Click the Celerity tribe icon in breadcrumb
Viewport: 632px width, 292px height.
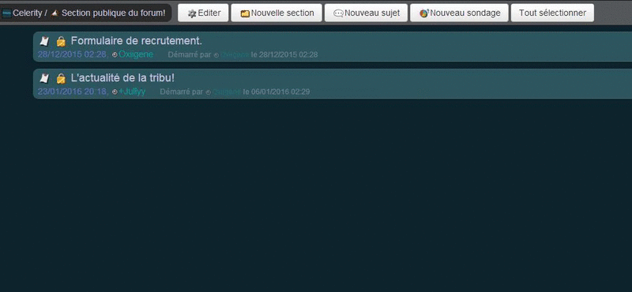click(x=6, y=13)
